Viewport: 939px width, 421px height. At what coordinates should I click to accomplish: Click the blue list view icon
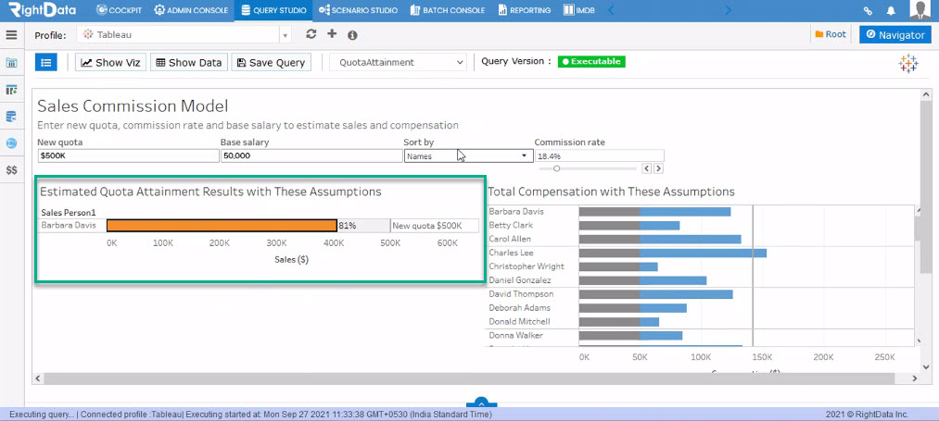click(46, 62)
